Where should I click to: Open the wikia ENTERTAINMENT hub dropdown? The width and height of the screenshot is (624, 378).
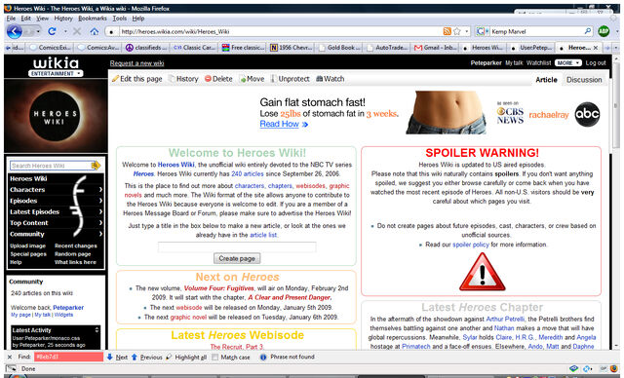point(56,73)
